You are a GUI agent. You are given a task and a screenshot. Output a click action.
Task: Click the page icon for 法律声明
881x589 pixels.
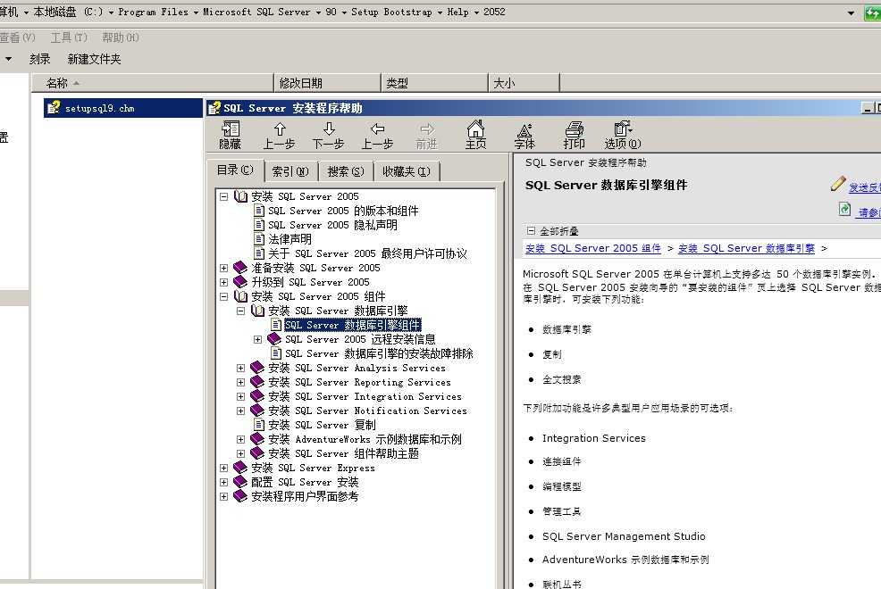[x=259, y=239]
